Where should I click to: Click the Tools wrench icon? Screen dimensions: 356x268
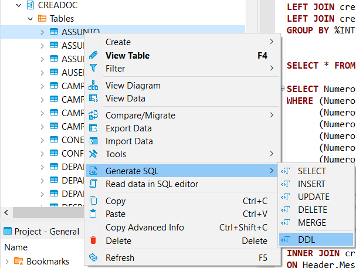point(93,154)
